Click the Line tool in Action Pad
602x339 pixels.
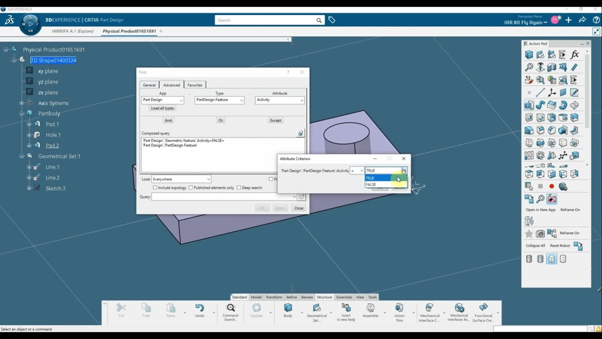coord(540,92)
